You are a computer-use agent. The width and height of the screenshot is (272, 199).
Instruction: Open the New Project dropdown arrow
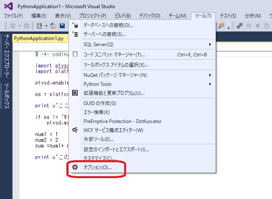[x=46, y=26]
